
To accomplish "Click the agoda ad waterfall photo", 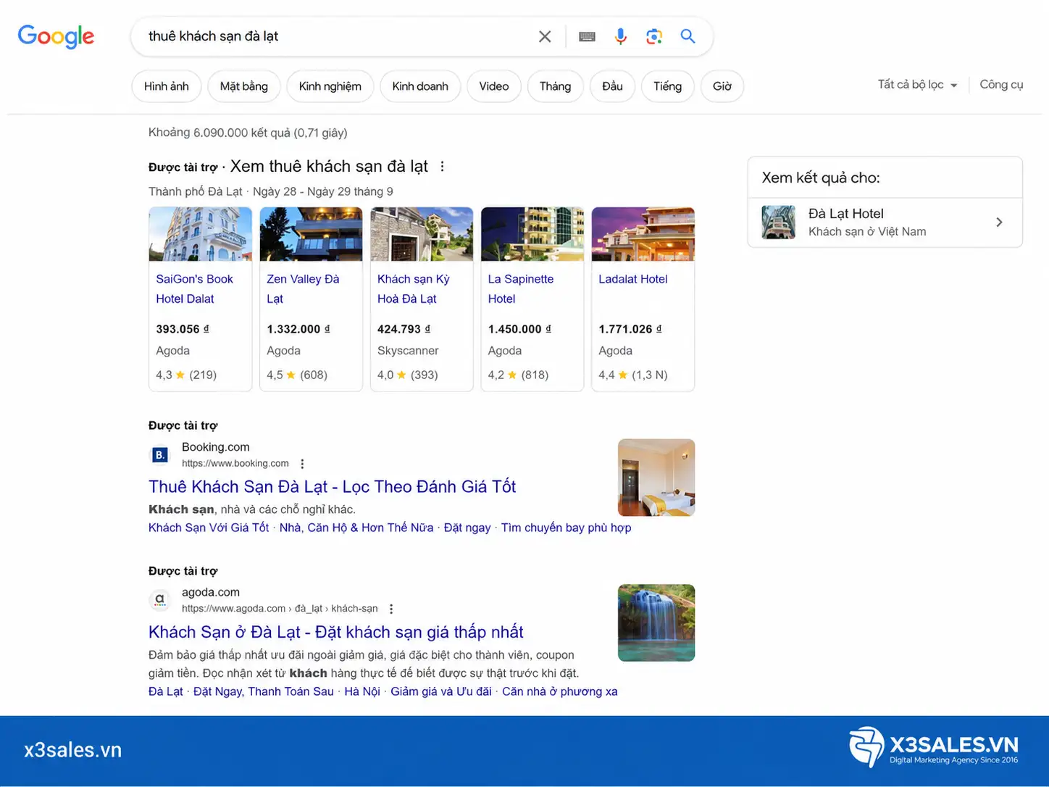I will 656,623.
